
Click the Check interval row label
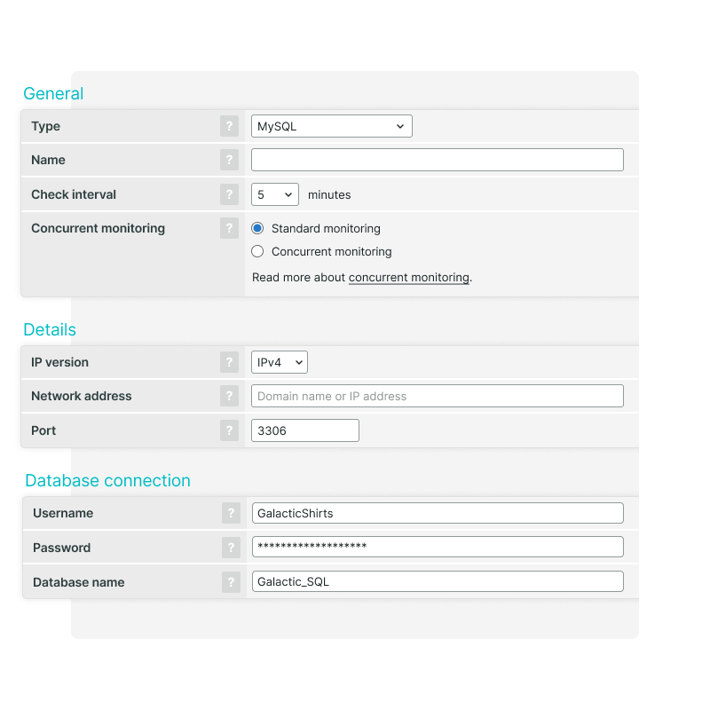(x=74, y=194)
